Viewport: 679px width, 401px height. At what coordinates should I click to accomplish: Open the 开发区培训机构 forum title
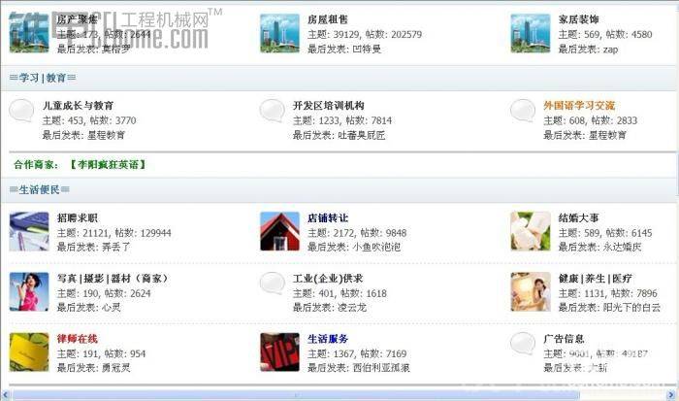click(x=329, y=105)
